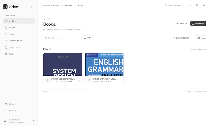Image resolution: width=212 pixels, height=126 pixels.
Task: Collapse the sidebar panel icon
Action: (x=32, y=7)
